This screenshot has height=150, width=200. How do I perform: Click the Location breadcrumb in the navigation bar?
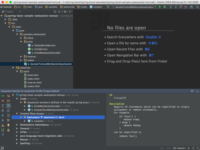point(96,7)
